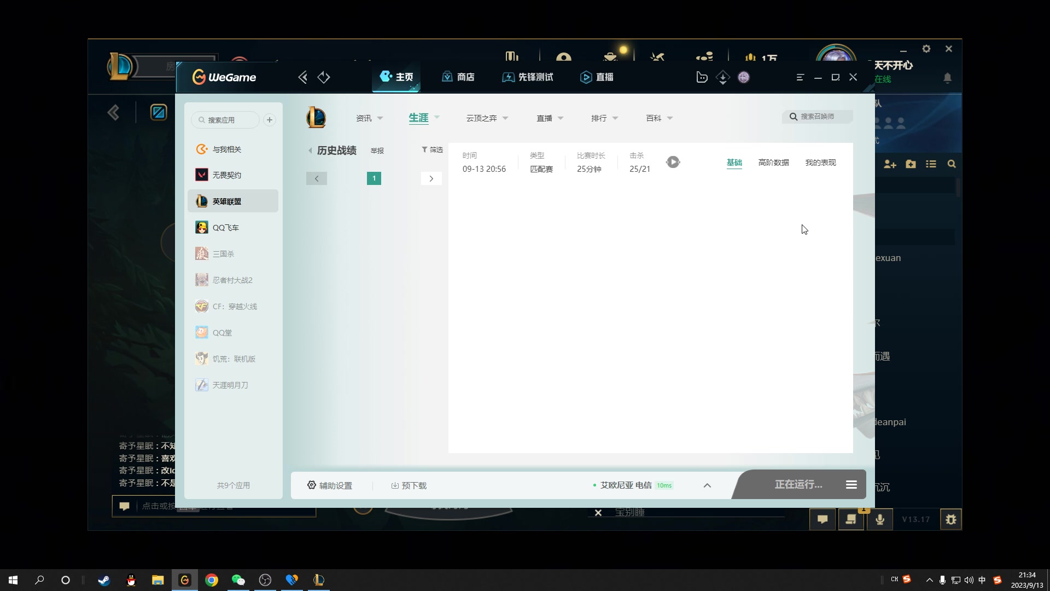Open Steam from taskbar
This screenshot has width=1050, height=591.
(104, 580)
